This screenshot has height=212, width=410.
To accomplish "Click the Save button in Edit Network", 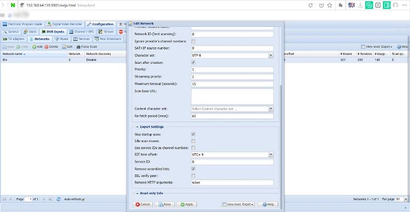I will (165, 205).
